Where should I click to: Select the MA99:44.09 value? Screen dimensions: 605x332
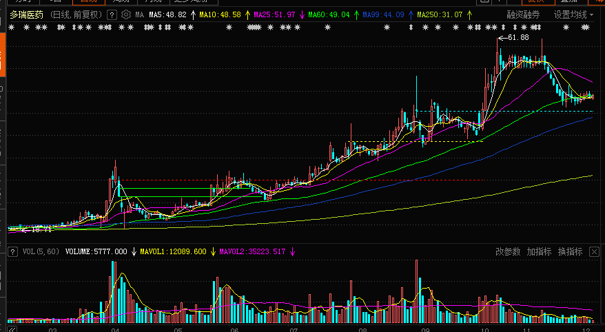[x=383, y=15]
